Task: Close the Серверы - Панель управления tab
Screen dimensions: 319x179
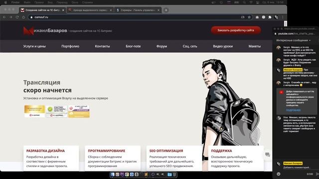Action: (x=159, y=10)
